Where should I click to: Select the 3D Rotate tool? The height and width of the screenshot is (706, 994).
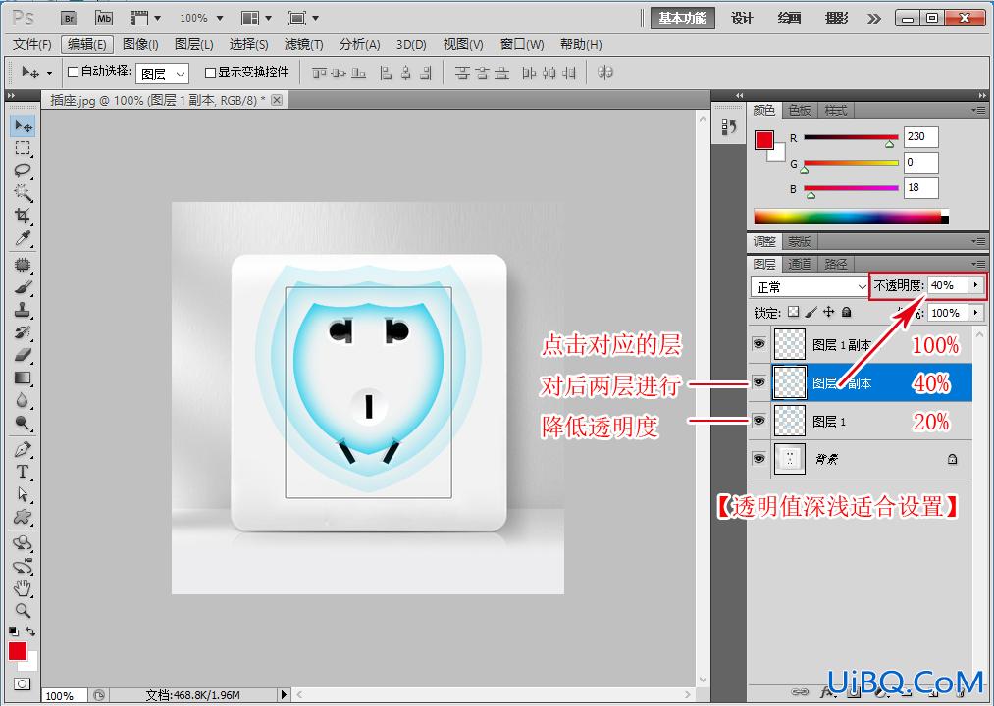(23, 543)
